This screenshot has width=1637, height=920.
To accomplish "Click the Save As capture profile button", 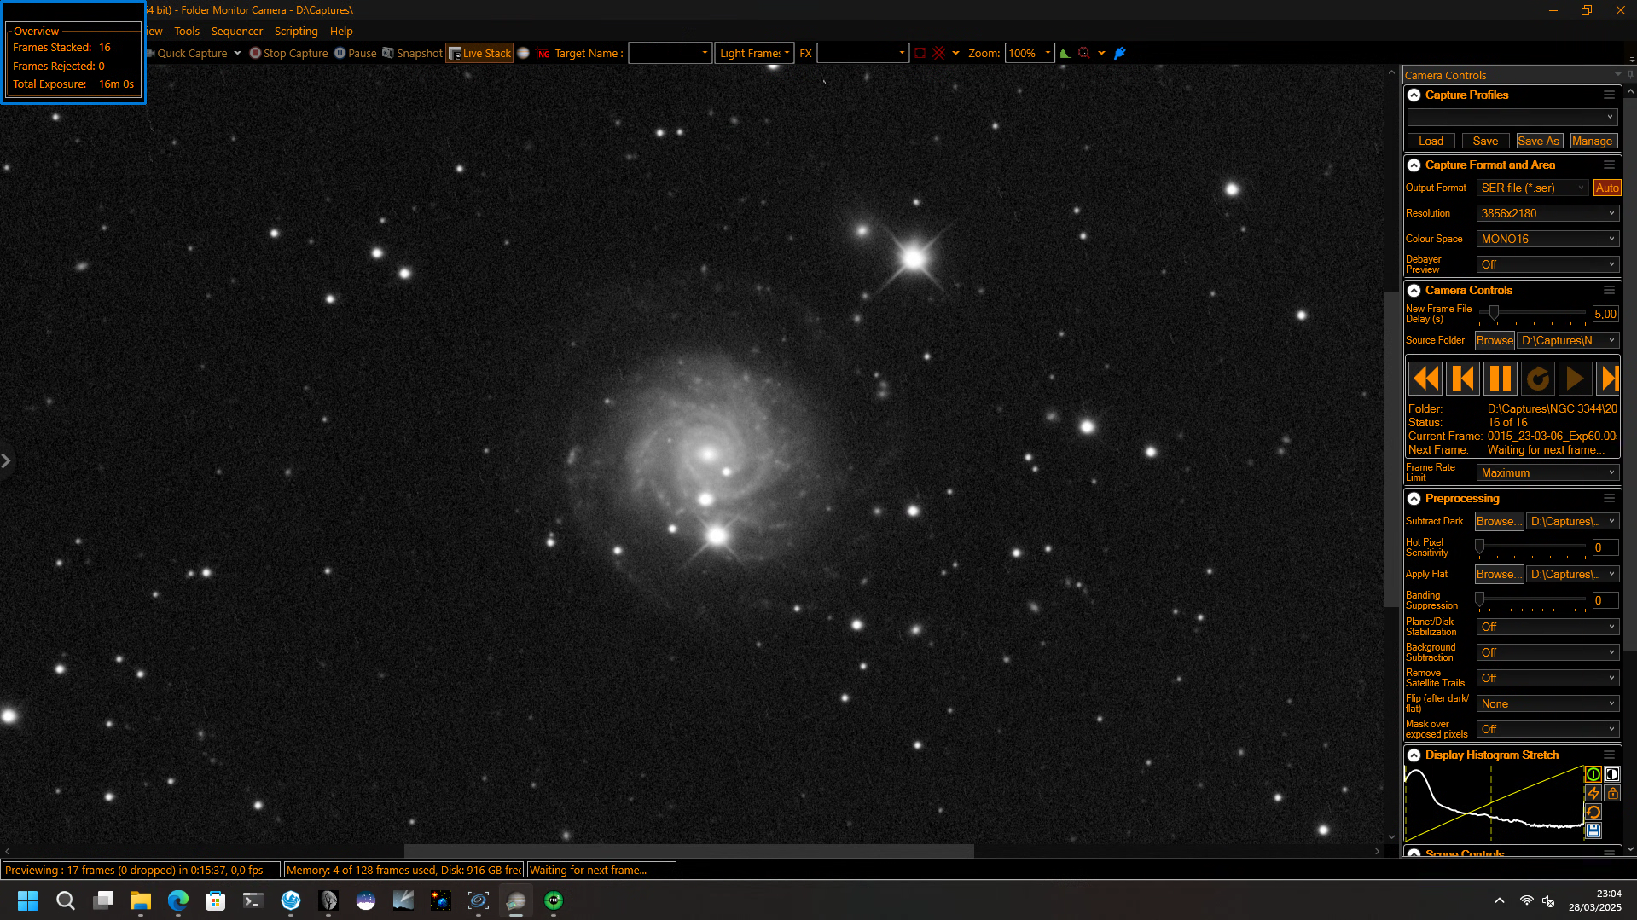I will 1539,141.
